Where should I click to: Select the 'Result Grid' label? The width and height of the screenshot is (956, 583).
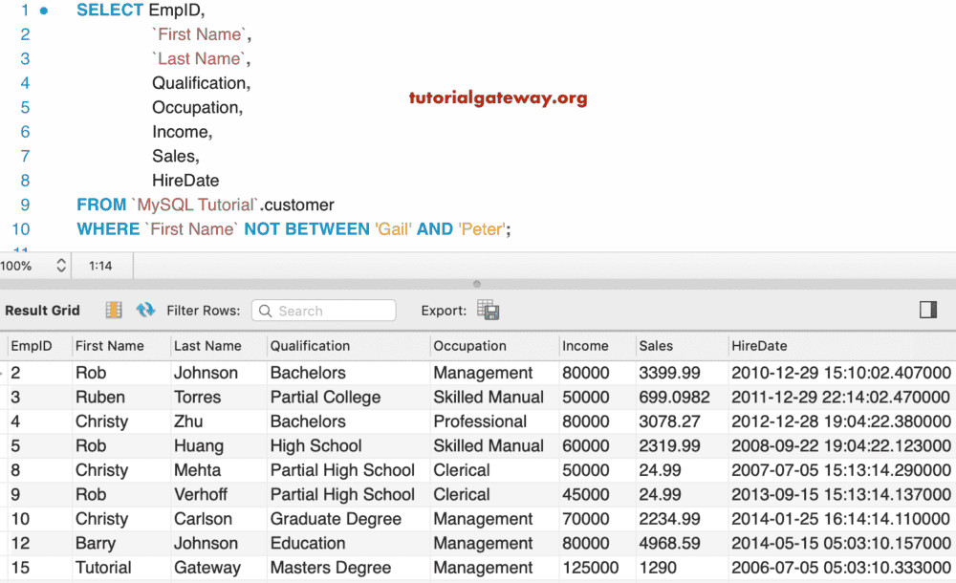[43, 311]
